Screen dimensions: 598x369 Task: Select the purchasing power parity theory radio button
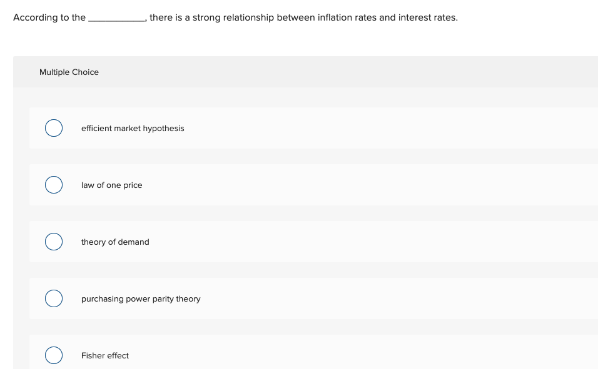point(54,298)
